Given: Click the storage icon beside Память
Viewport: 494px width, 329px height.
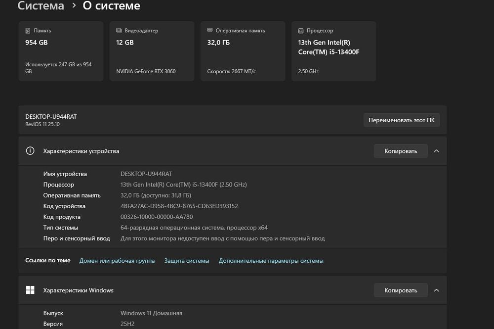Looking at the screenshot, I should click(x=28, y=31).
